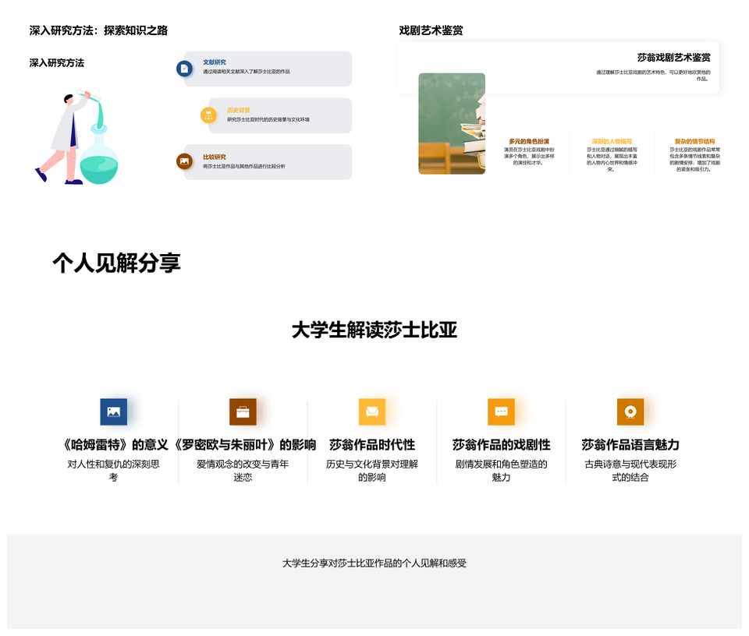
Task: Click the 戏剧艺术鉴赏 slide title
Action: (x=431, y=30)
